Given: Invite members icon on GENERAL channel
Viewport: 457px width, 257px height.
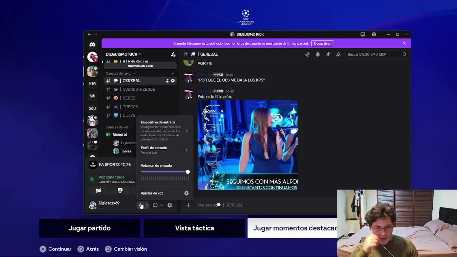Looking at the screenshot, I should coord(167,81).
